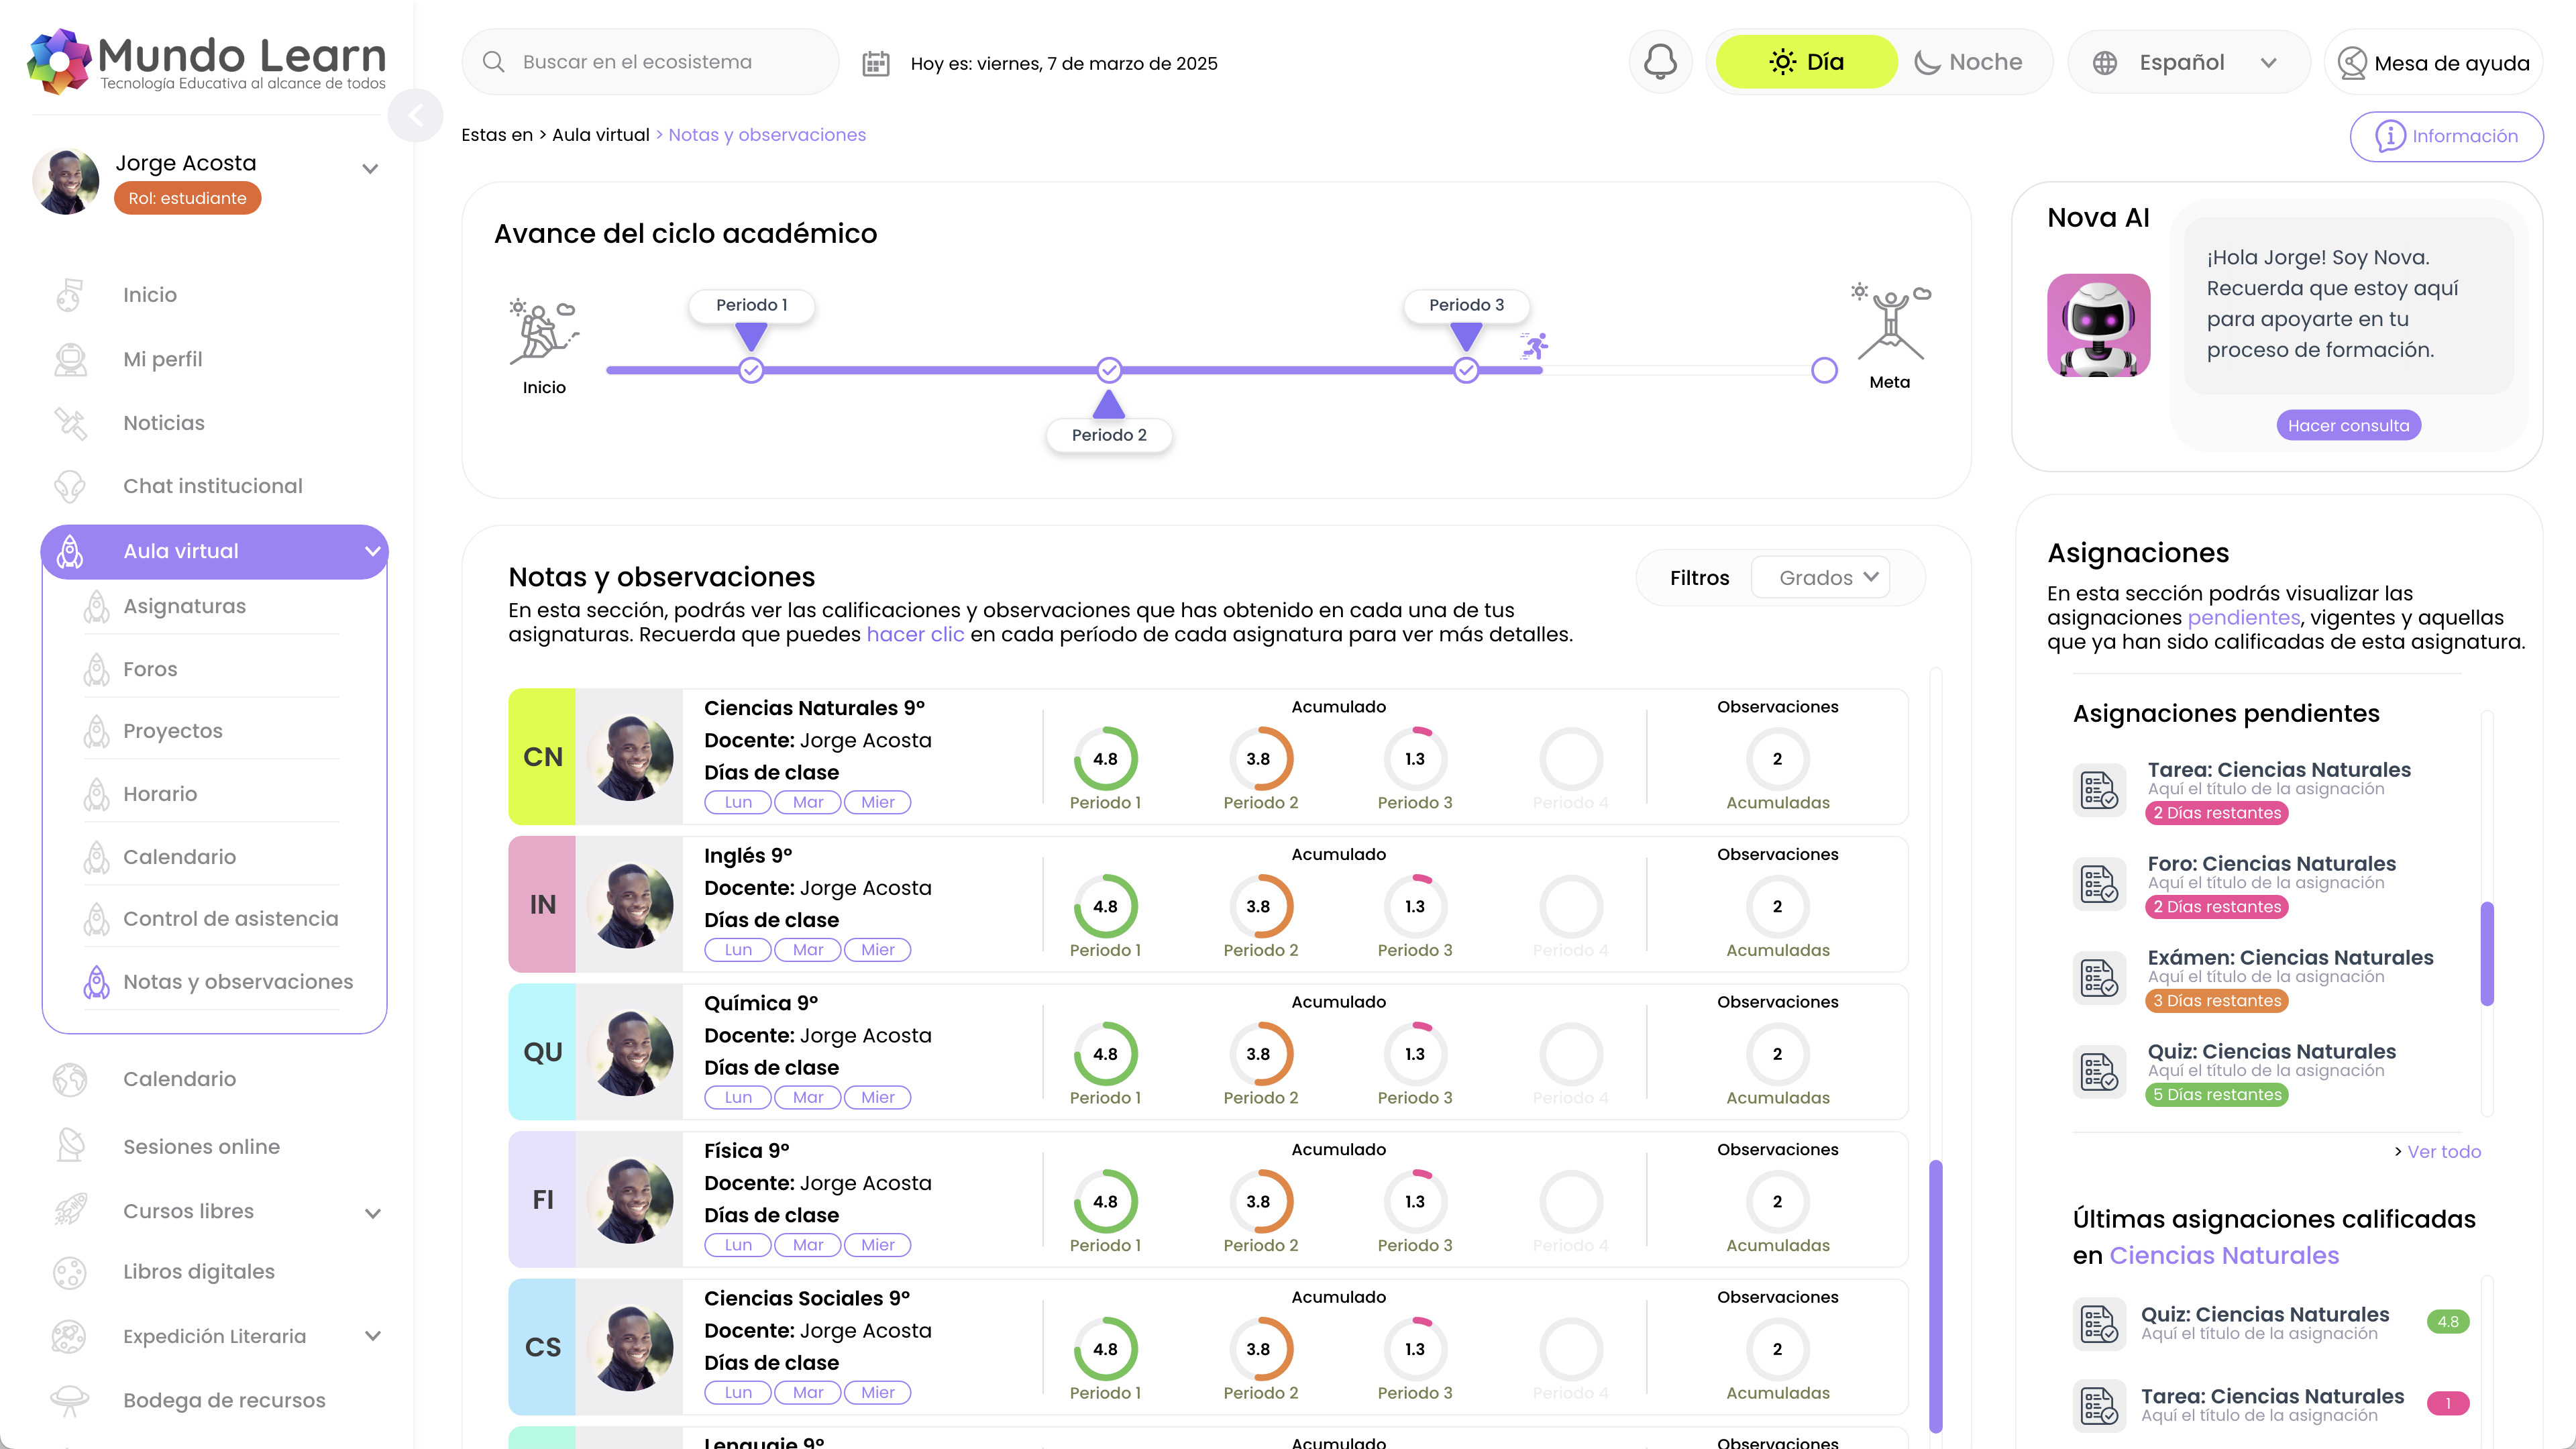2576x1449 pixels.
Task: Open the Español language dropdown
Action: [2188, 62]
